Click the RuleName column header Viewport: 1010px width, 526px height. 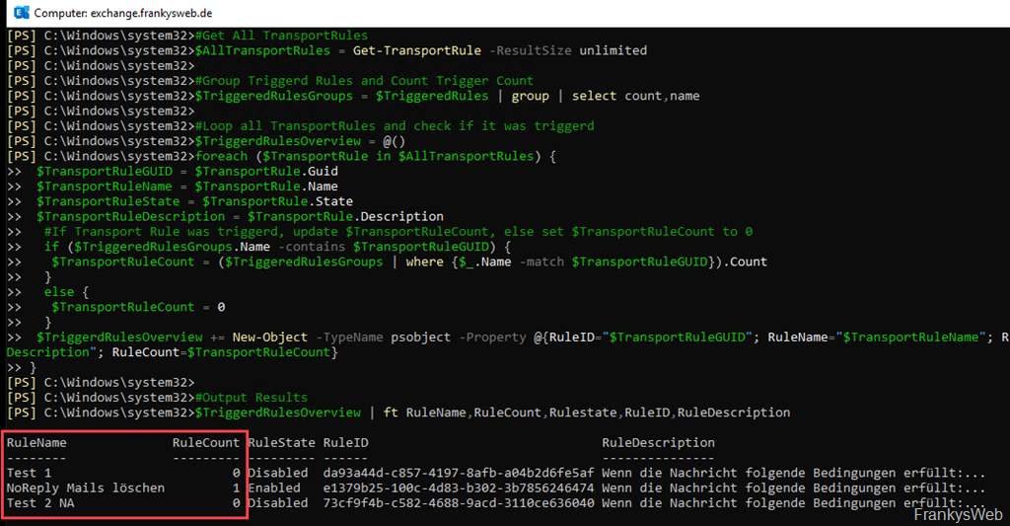click(x=36, y=442)
